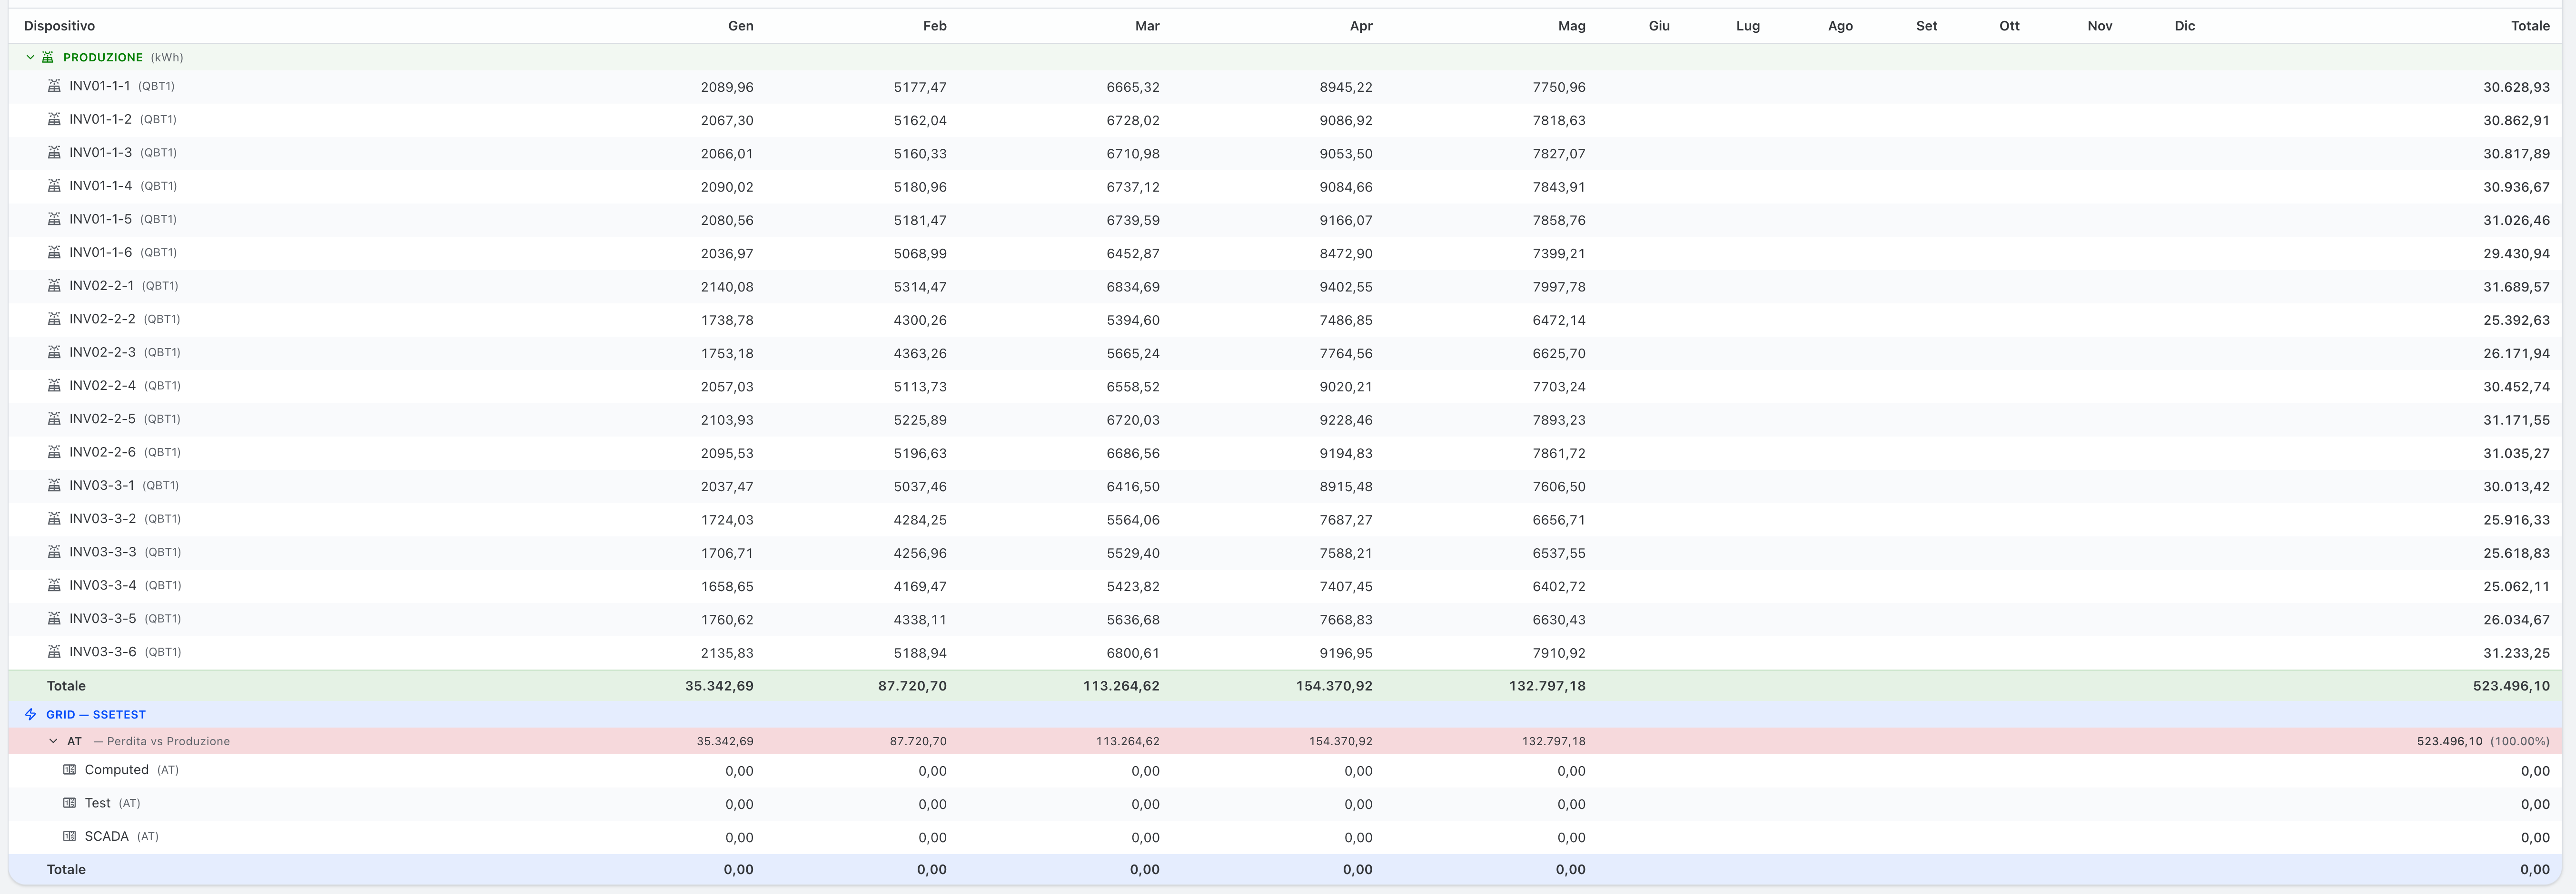The height and width of the screenshot is (894, 2576).
Task: Click the meter icon beside Test
Action: pyautogui.click(x=69, y=803)
